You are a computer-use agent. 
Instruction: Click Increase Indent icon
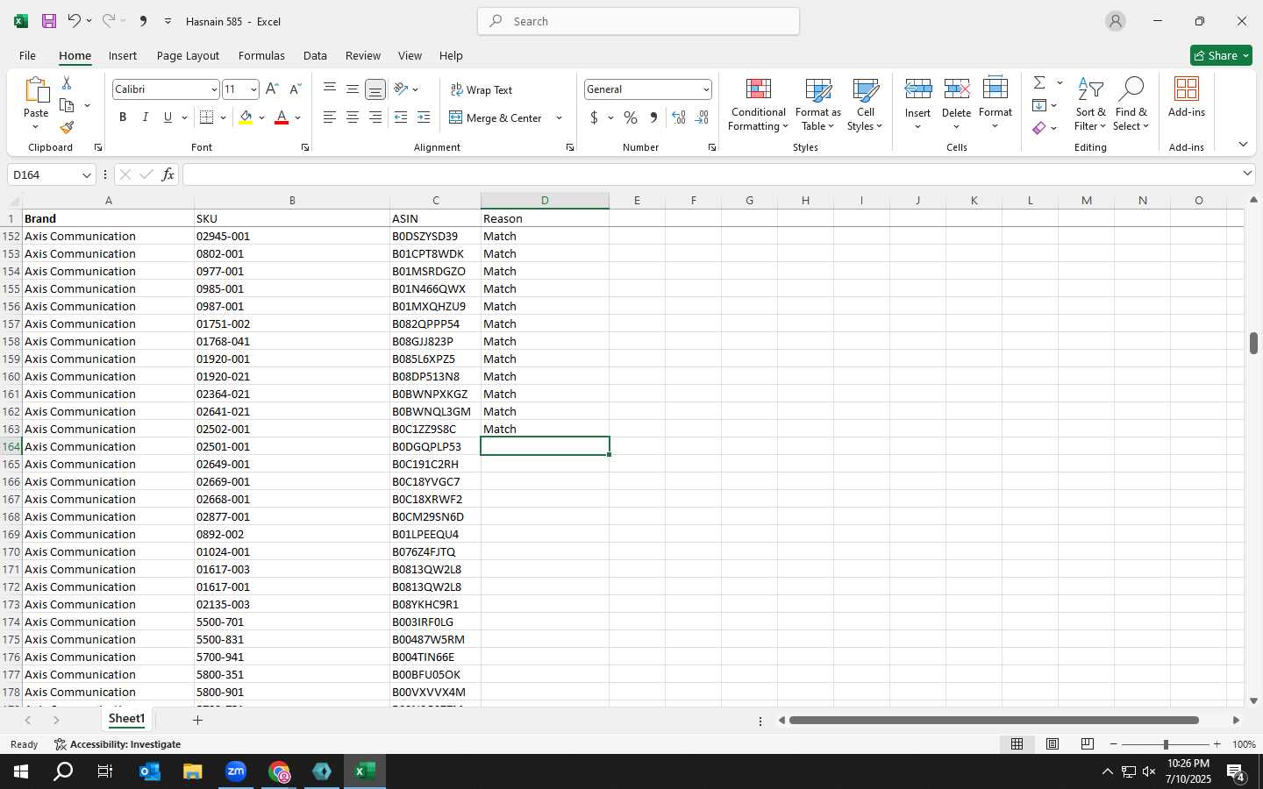pos(424,117)
